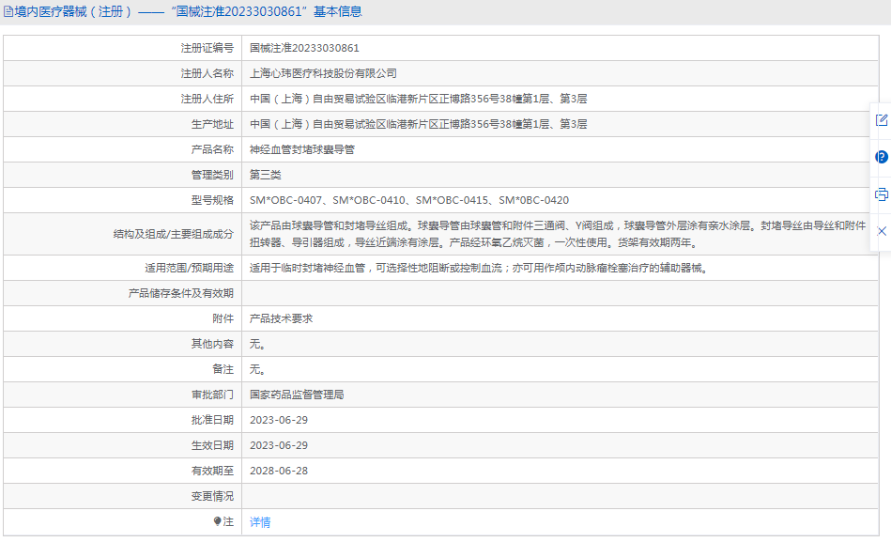
Task: Click the 生效日期 label
Action: tap(212, 445)
